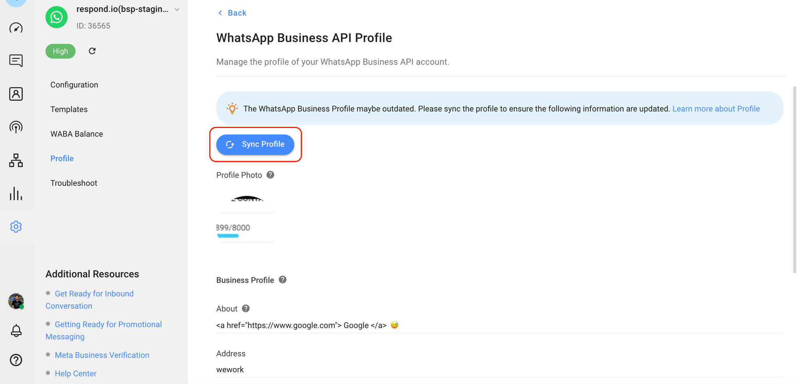
Task: Open the Learn more about Profile link
Action: 716,108
